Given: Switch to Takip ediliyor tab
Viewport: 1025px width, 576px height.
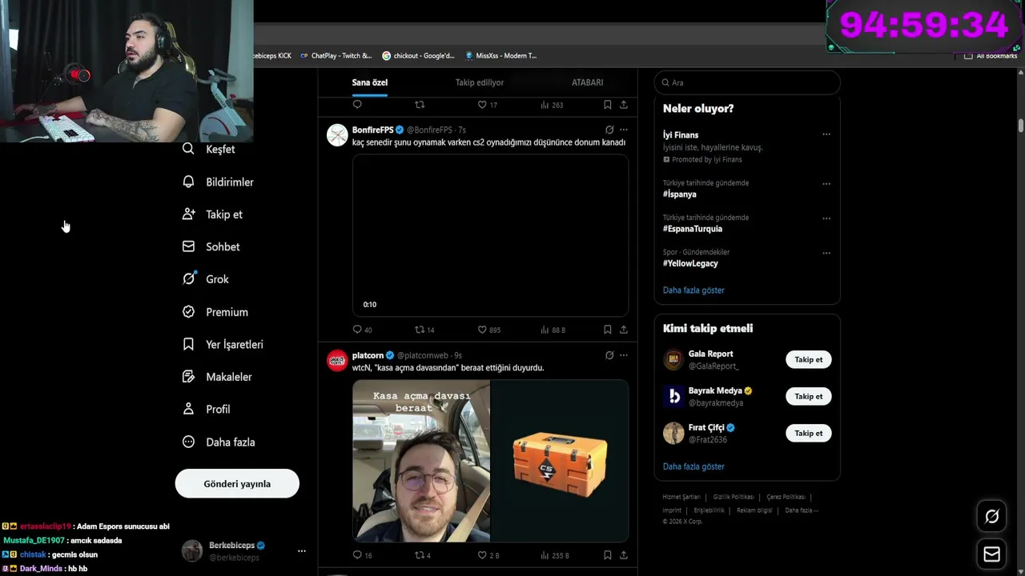Looking at the screenshot, I should (480, 82).
